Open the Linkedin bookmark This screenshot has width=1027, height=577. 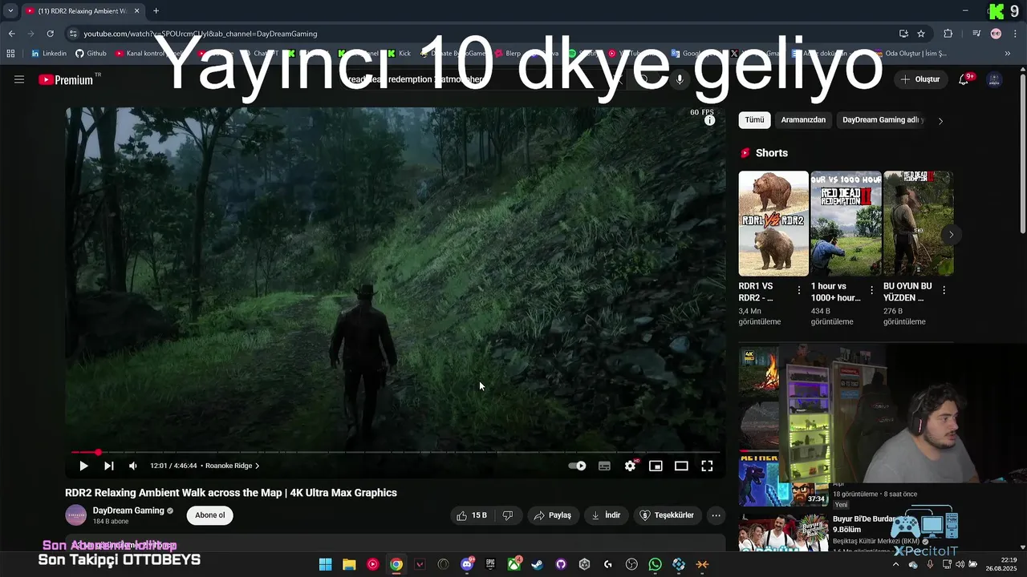pos(49,54)
